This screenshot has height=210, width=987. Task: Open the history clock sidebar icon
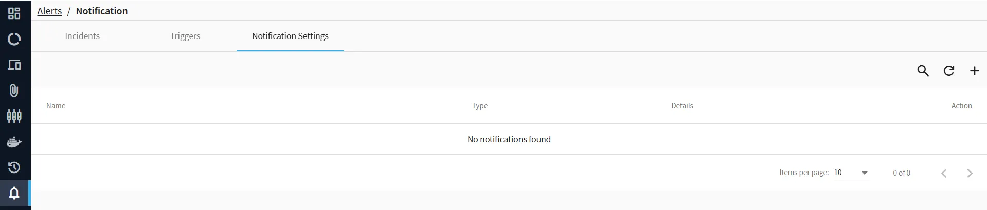click(x=14, y=167)
